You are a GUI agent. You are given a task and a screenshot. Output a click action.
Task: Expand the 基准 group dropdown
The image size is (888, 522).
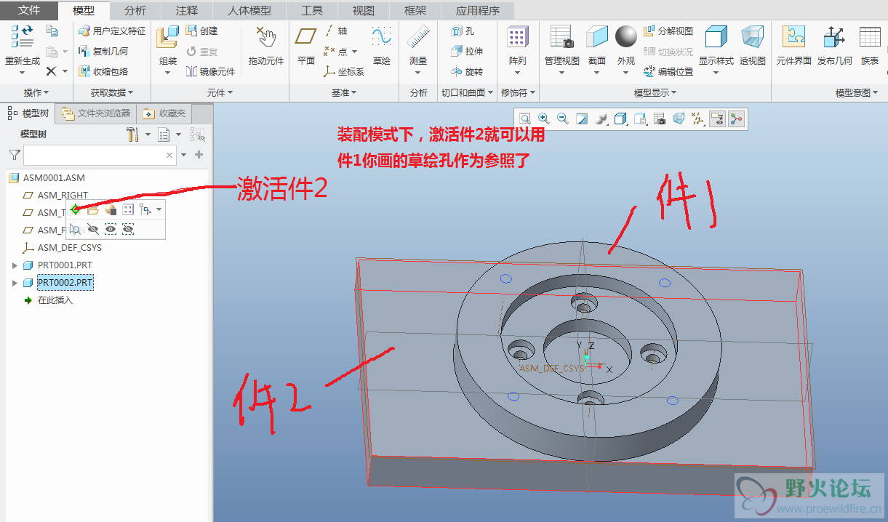pyautogui.click(x=344, y=92)
